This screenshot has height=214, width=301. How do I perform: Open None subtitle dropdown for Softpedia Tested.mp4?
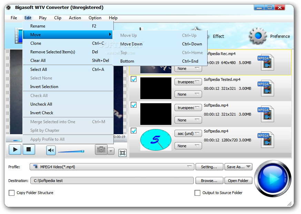(x=188, y=94)
